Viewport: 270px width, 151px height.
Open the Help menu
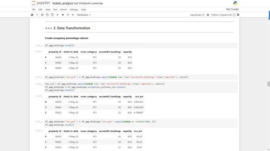click(83, 10)
